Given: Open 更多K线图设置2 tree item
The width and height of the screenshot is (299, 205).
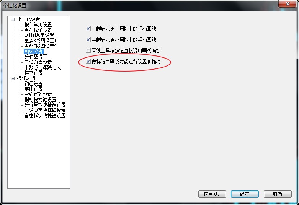Looking at the screenshot, I should 40,46.
